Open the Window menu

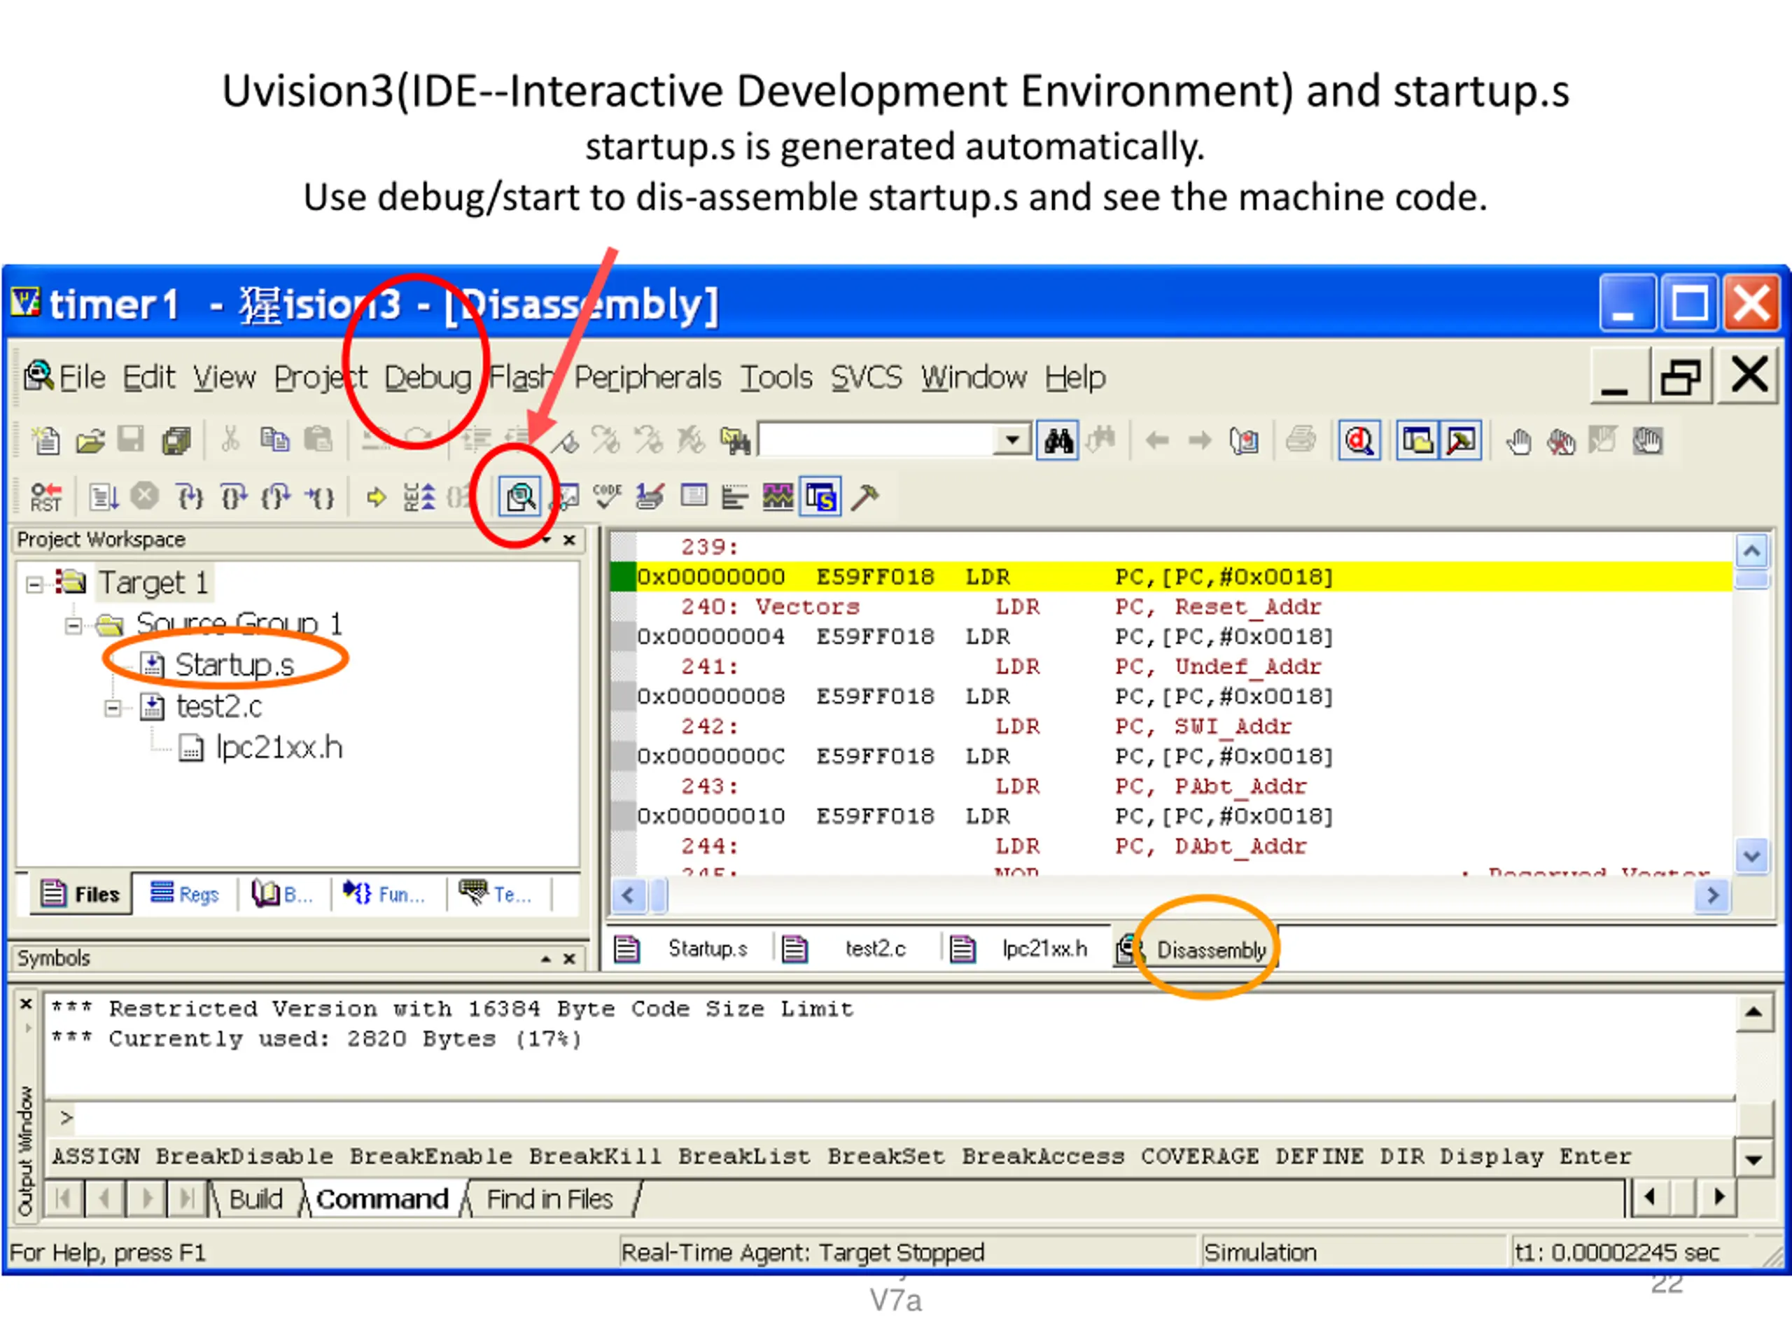(973, 377)
